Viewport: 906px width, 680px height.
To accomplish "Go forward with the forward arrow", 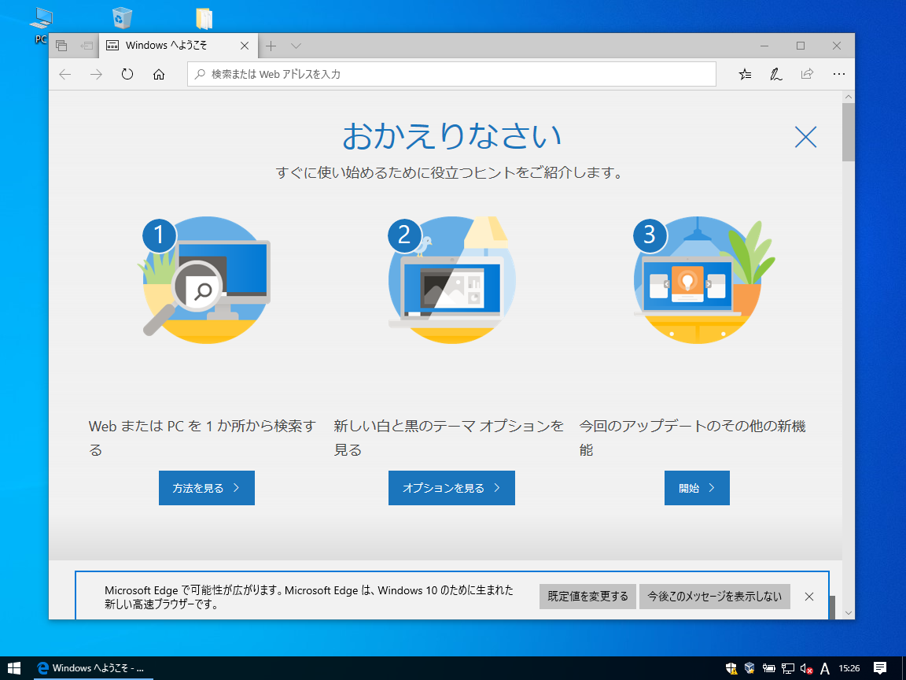I will (96, 74).
